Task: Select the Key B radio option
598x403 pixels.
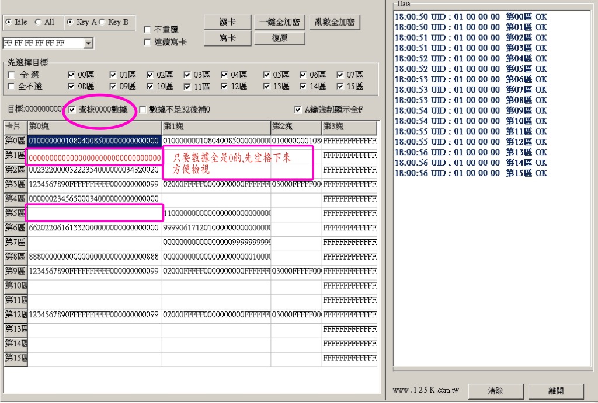Action: pos(102,22)
